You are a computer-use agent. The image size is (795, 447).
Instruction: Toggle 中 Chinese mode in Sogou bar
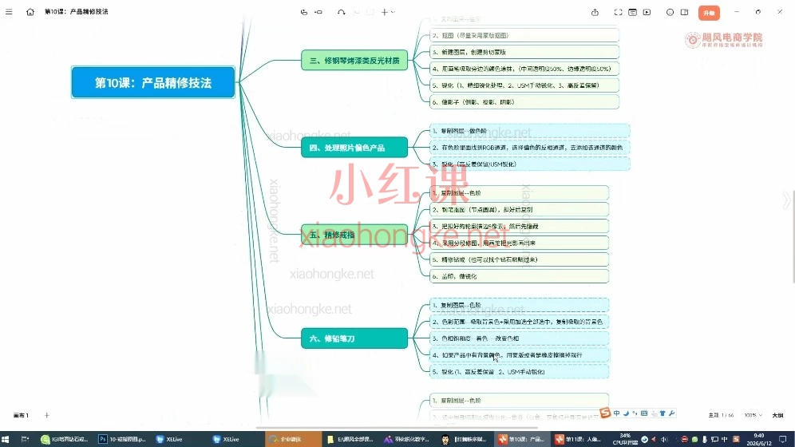(x=616, y=413)
